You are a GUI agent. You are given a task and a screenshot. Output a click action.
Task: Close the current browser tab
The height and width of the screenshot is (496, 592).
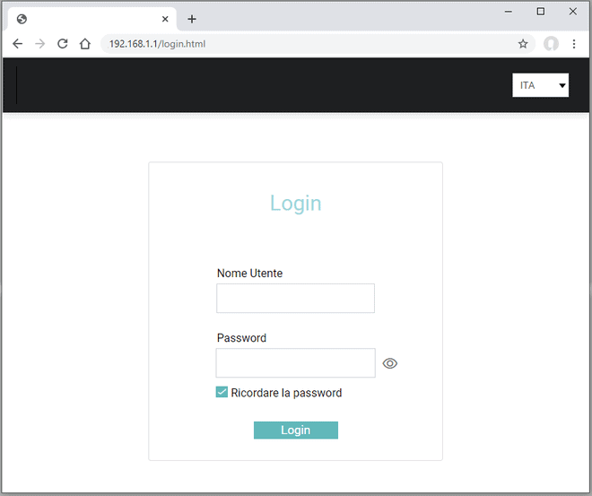click(165, 19)
